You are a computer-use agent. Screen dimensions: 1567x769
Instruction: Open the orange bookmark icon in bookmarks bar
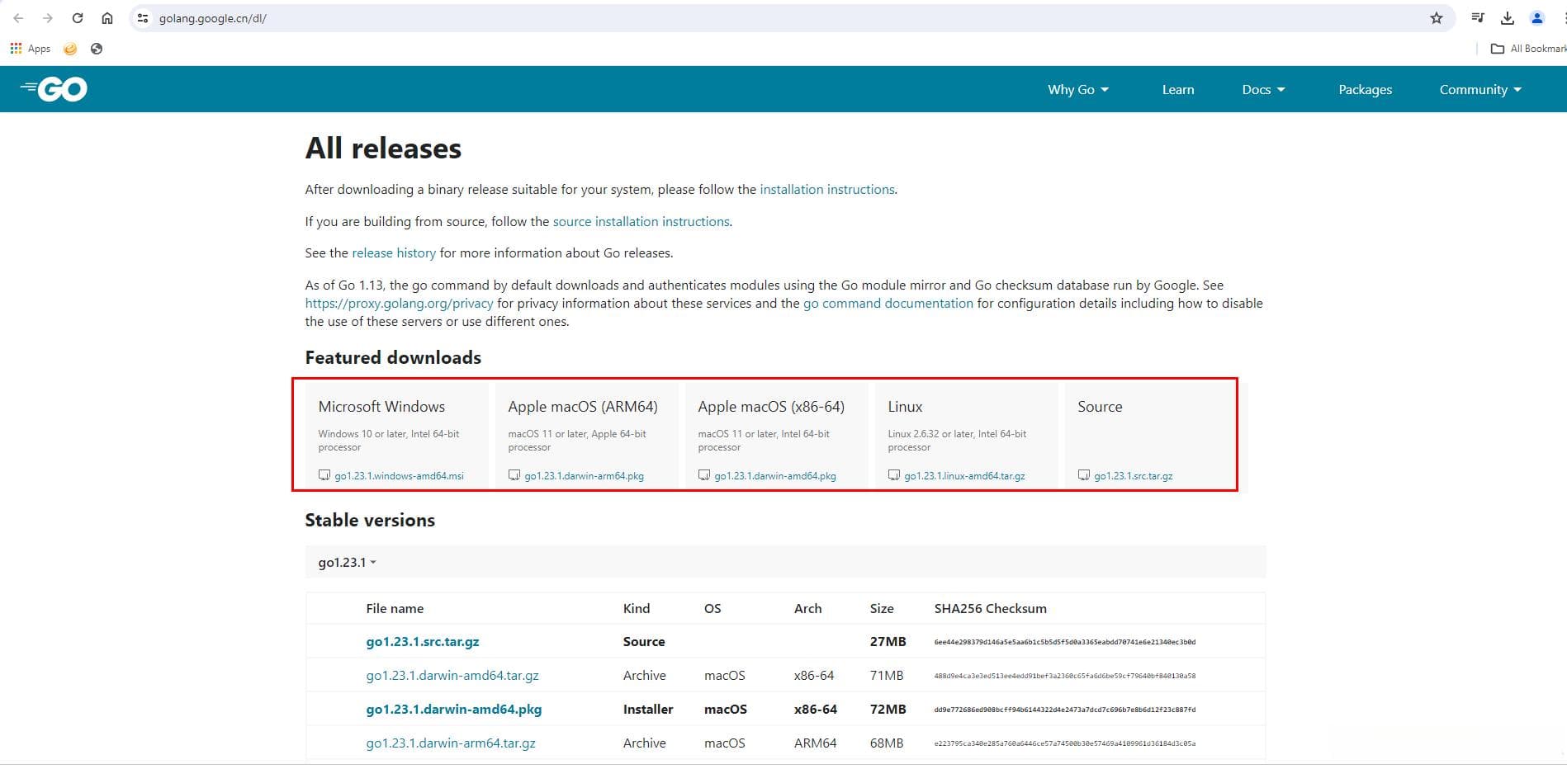(x=70, y=49)
